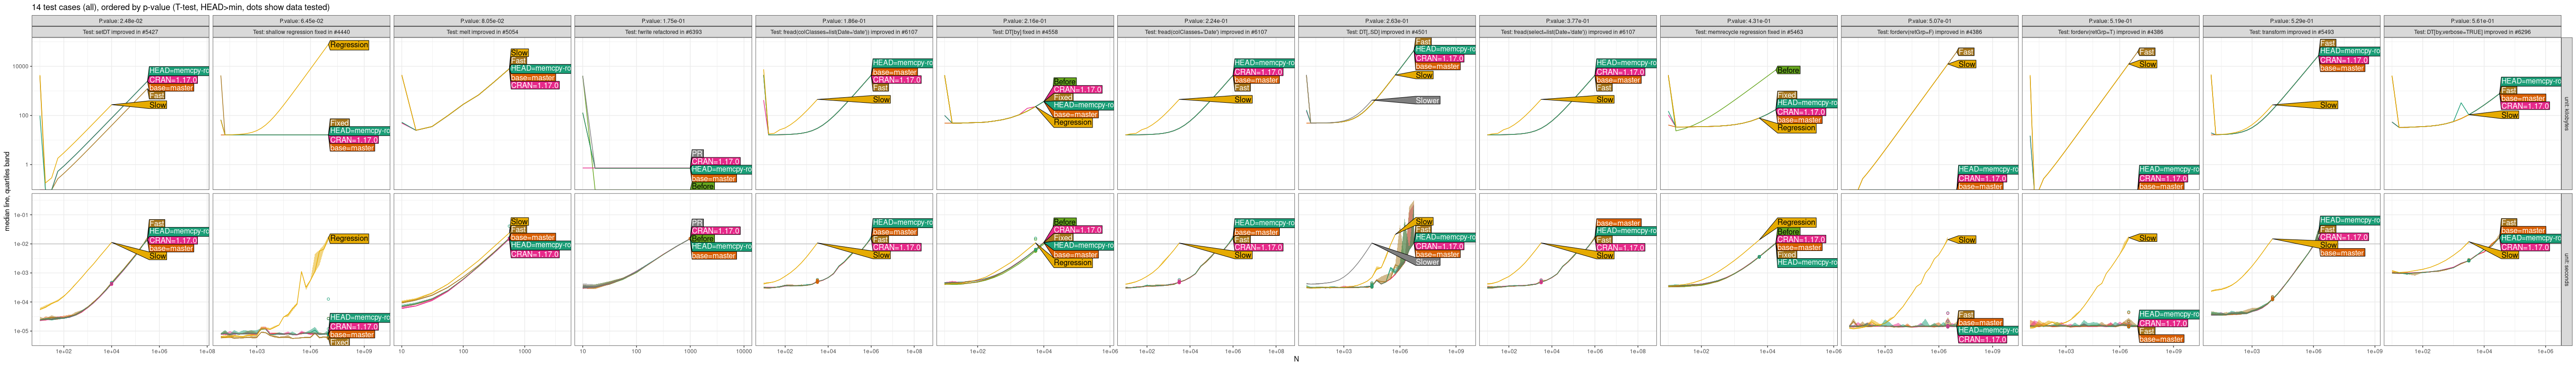The width and height of the screenshot is (2576, 367).
Task: Click 'Regression' label in shallow regression kilobytes panel
Action: pos(349,45)
